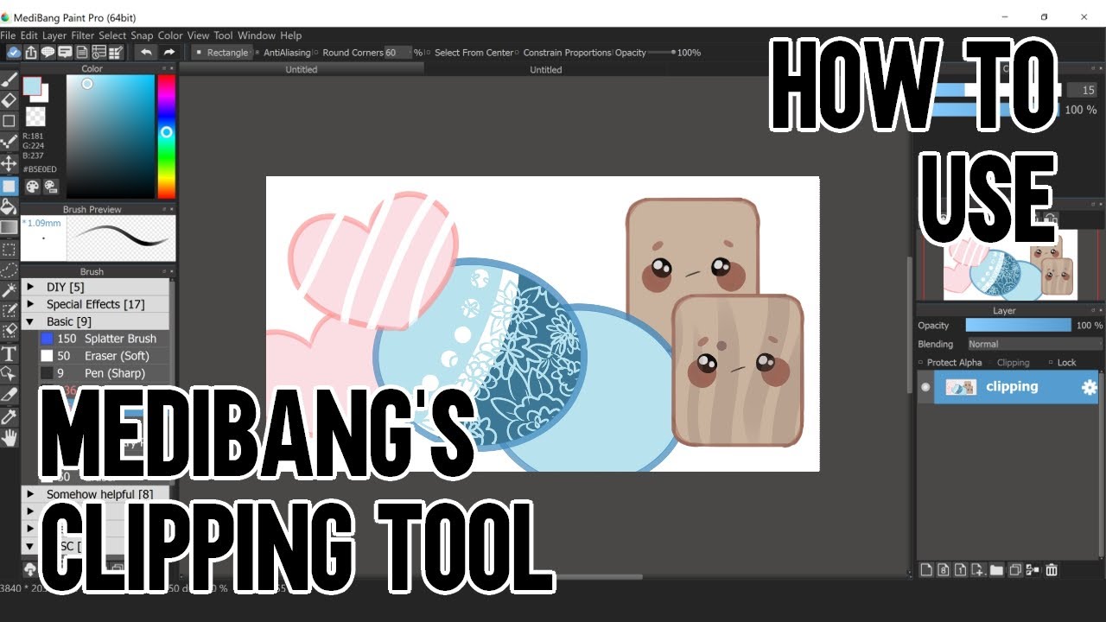Open the speech bubble comment icon
Screen dimensions: 1106x622
pos(48,53)
